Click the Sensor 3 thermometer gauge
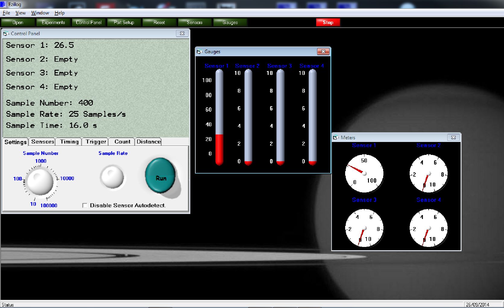 point(280,117)
